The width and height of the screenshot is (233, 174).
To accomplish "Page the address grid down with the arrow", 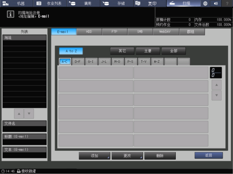I will [216, 95].
